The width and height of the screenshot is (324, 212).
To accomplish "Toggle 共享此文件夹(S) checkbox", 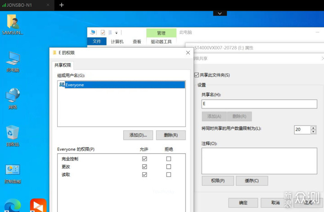I will pos(197,75).
